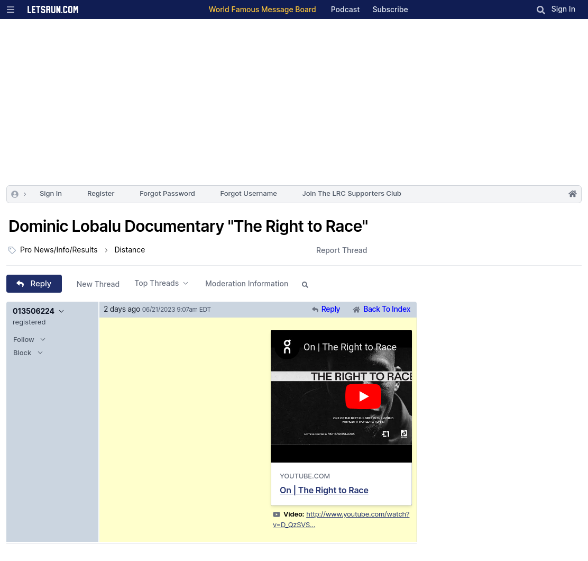This screenshot has width=588, height=561.
Task: Open the Top Threads dropdown
Action: point(161,283)
